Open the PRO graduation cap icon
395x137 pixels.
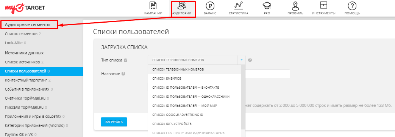267,6
